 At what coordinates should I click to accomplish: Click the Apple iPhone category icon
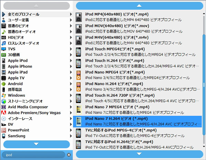3,66
